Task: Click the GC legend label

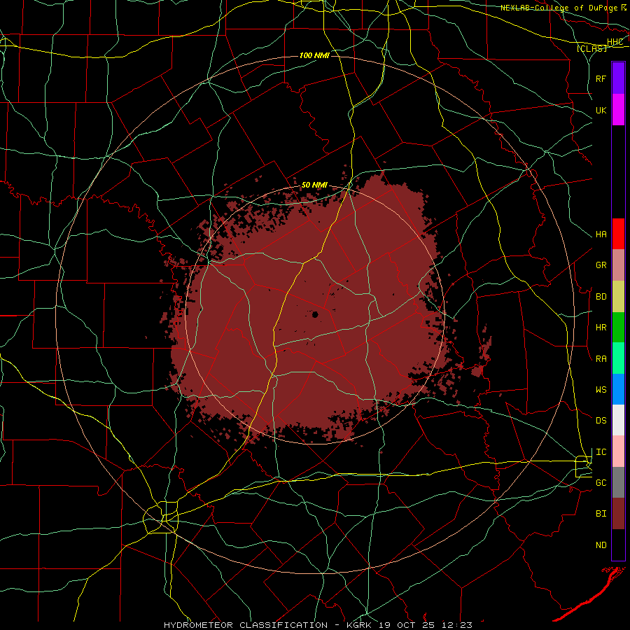Action: 601,483
